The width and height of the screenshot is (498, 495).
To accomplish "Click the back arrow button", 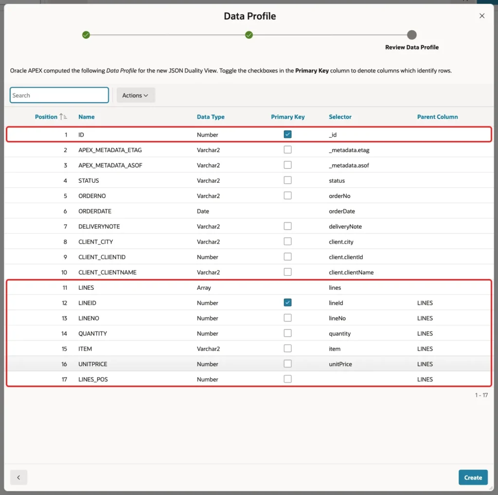I will (x=18, y=477).
